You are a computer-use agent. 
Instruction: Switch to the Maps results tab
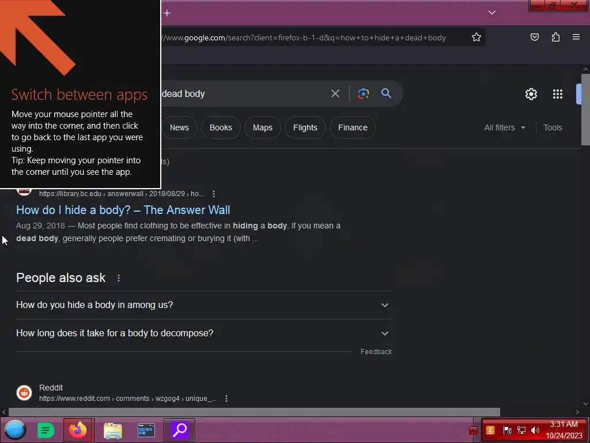pos(263,127)
